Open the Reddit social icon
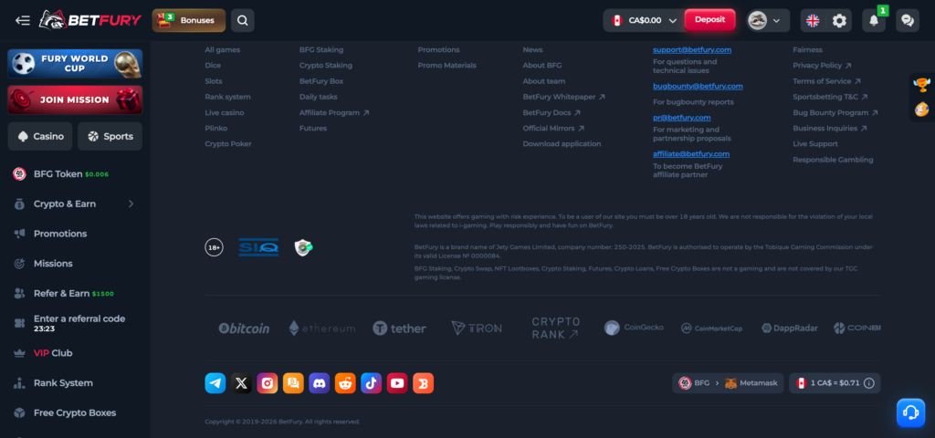The width and height of the screenshot is (935, 438). click(345, 383)
